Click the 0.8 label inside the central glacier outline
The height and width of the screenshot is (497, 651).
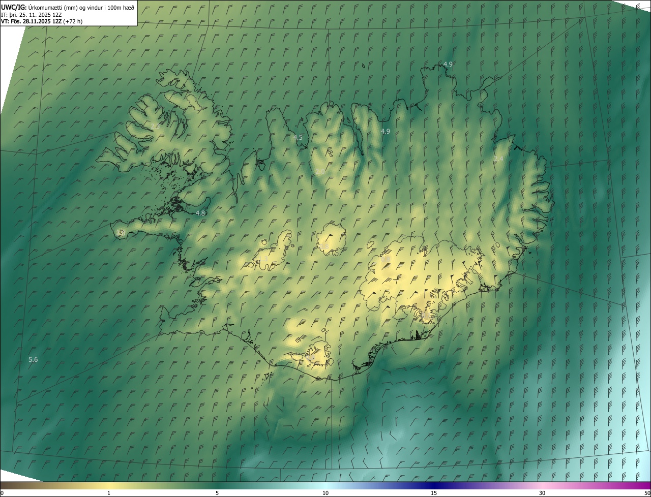tap(324, 247)
